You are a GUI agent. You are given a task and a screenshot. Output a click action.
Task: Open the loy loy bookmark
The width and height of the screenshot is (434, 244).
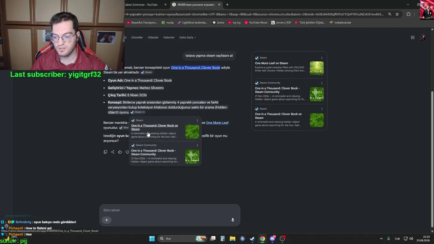pyautogui.click(x=234, y=23)
